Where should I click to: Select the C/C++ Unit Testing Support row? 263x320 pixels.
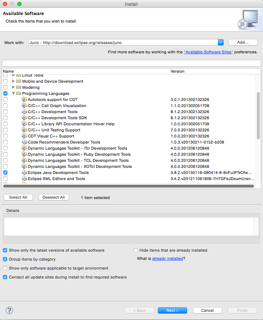(129, 130)
